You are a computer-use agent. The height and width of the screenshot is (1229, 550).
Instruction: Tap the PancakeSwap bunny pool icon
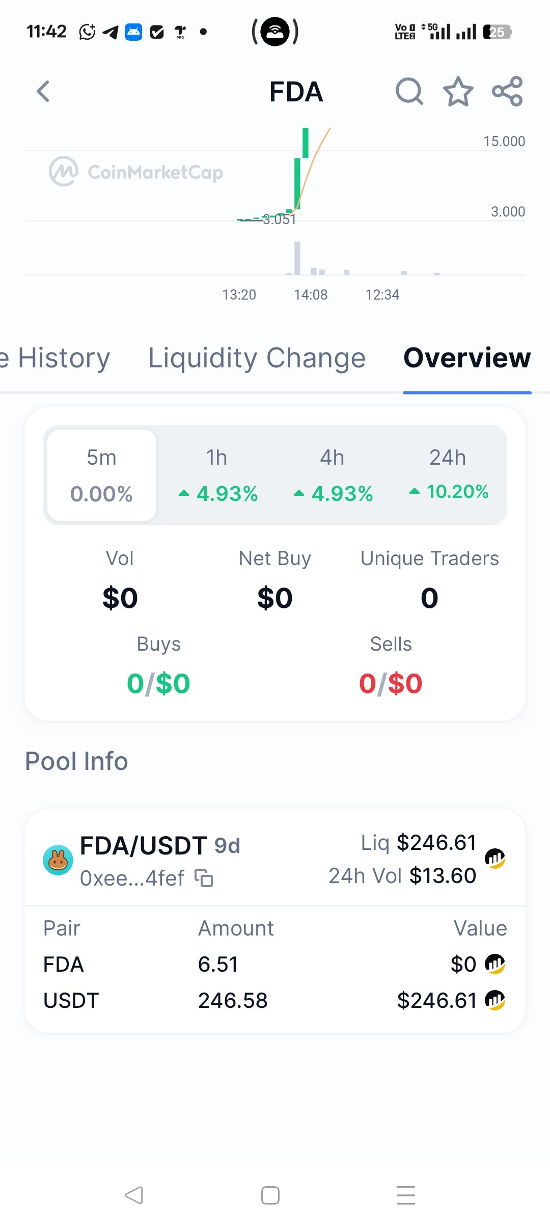58,860
